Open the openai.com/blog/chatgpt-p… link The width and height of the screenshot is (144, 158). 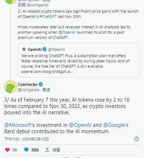coord(47,71)
